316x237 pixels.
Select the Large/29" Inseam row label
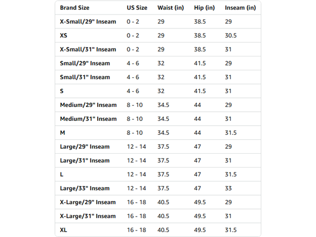[85, 147]
